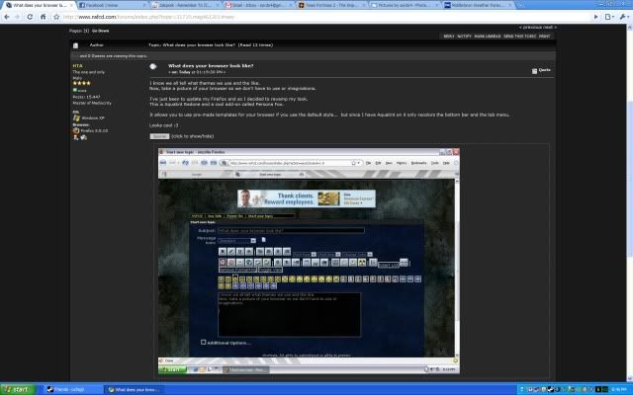Click the 'What does your browser look like?' post title

(211, 66)
